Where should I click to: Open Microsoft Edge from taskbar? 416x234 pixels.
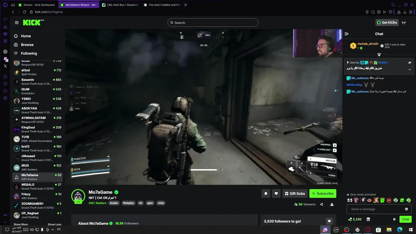click(x=400, y=230)
